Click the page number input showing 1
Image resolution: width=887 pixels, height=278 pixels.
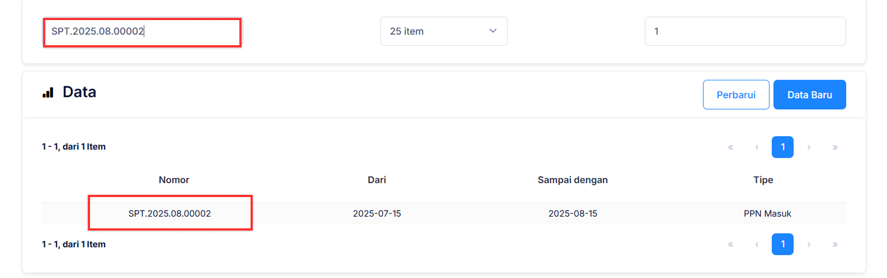pos(745,31)
